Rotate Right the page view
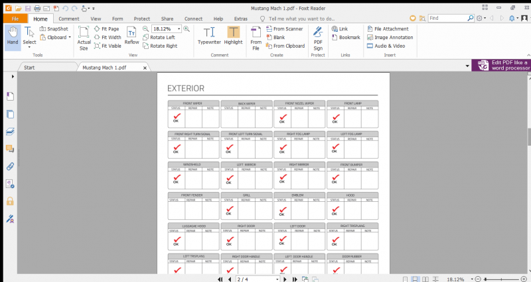 [x=160, y=46]
